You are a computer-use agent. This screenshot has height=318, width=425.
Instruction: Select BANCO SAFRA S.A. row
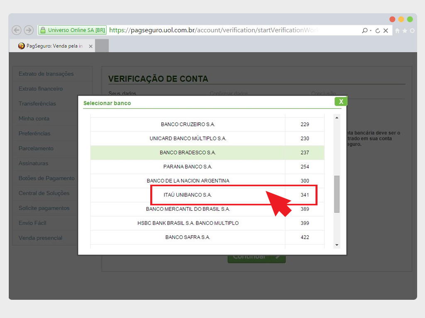click(208, 237)
